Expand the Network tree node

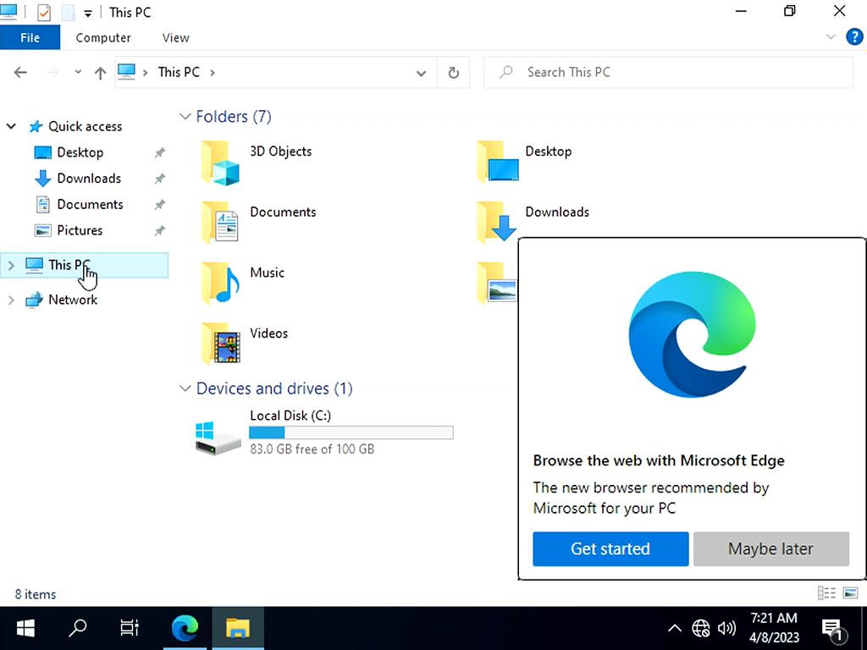[11, 300]
